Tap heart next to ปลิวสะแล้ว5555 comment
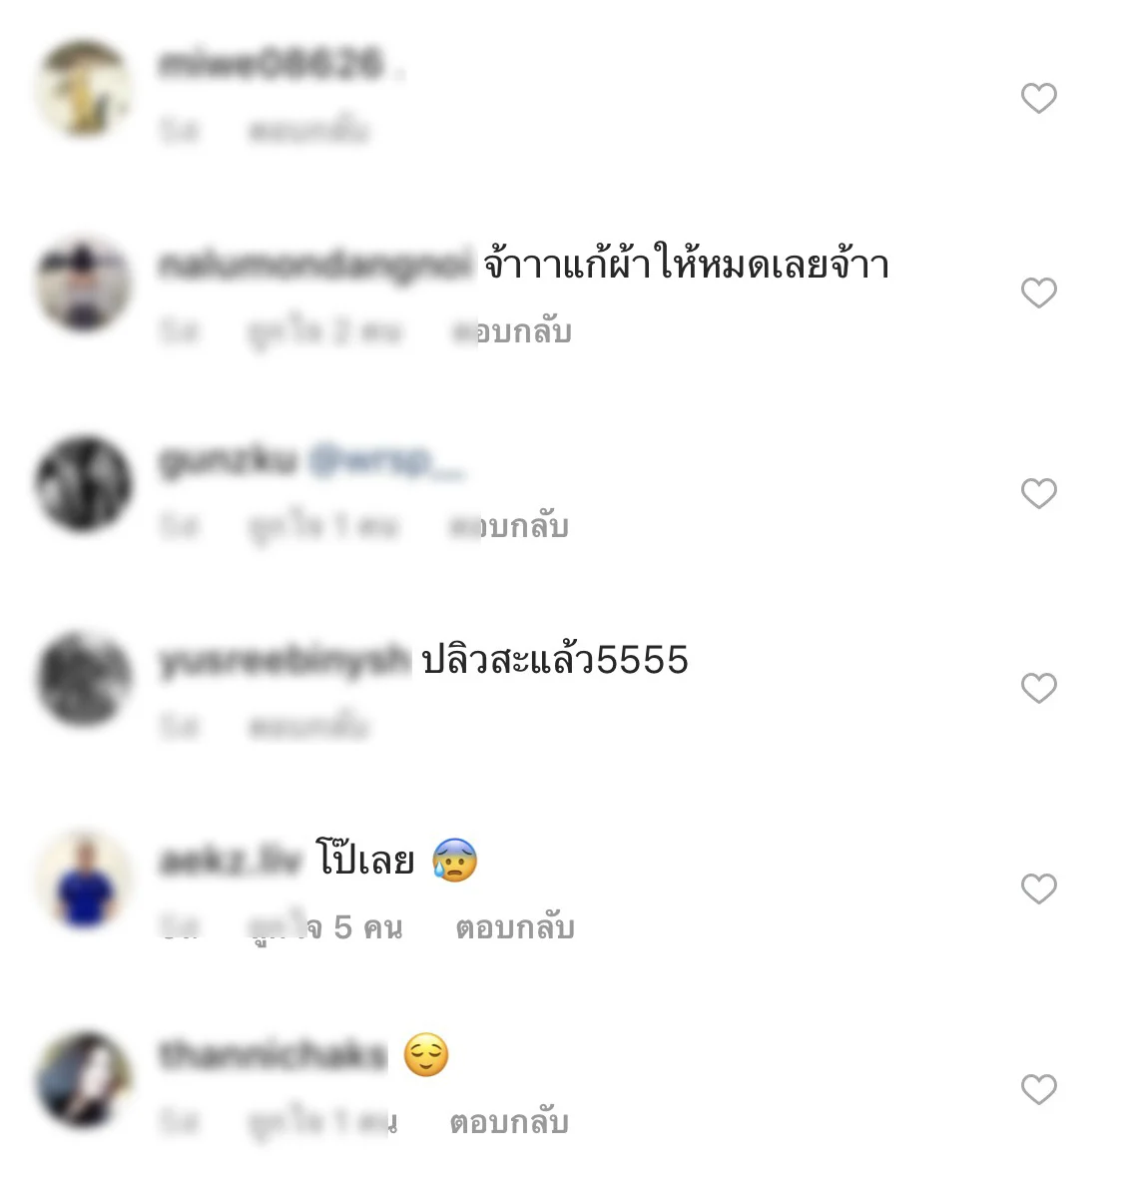Viewport: 1123px width, 1180px height. (x=1039, y=688)
